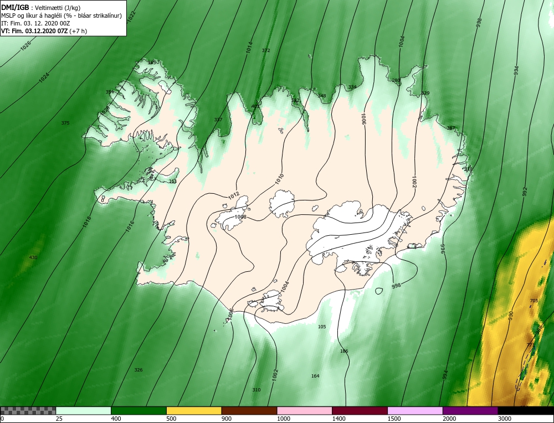Click the yellow 500–900 legend swatch
The width and height of the screenshot is (554, 423).
pos(194,411)
